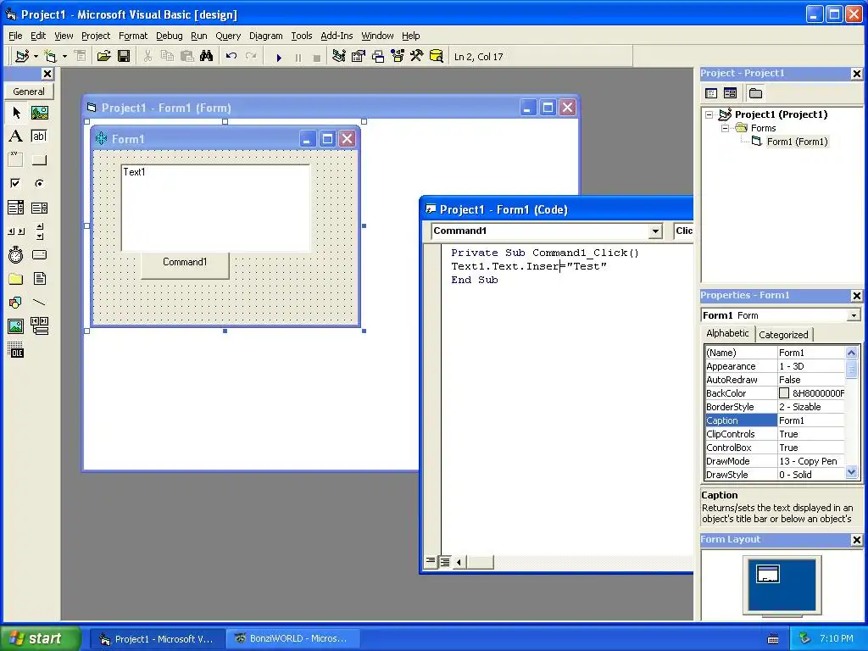Open the Project menu
The image size is (868, 651).
click(96, 36)
